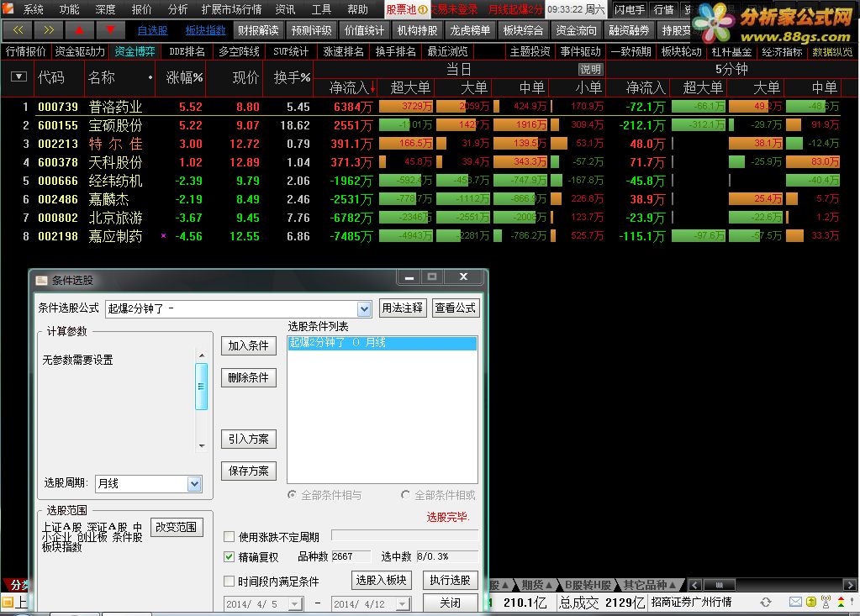Click the scroll-right arrow in bottom tab bar
This screenshot has width=860, height=616.
(x=850, y=585)
